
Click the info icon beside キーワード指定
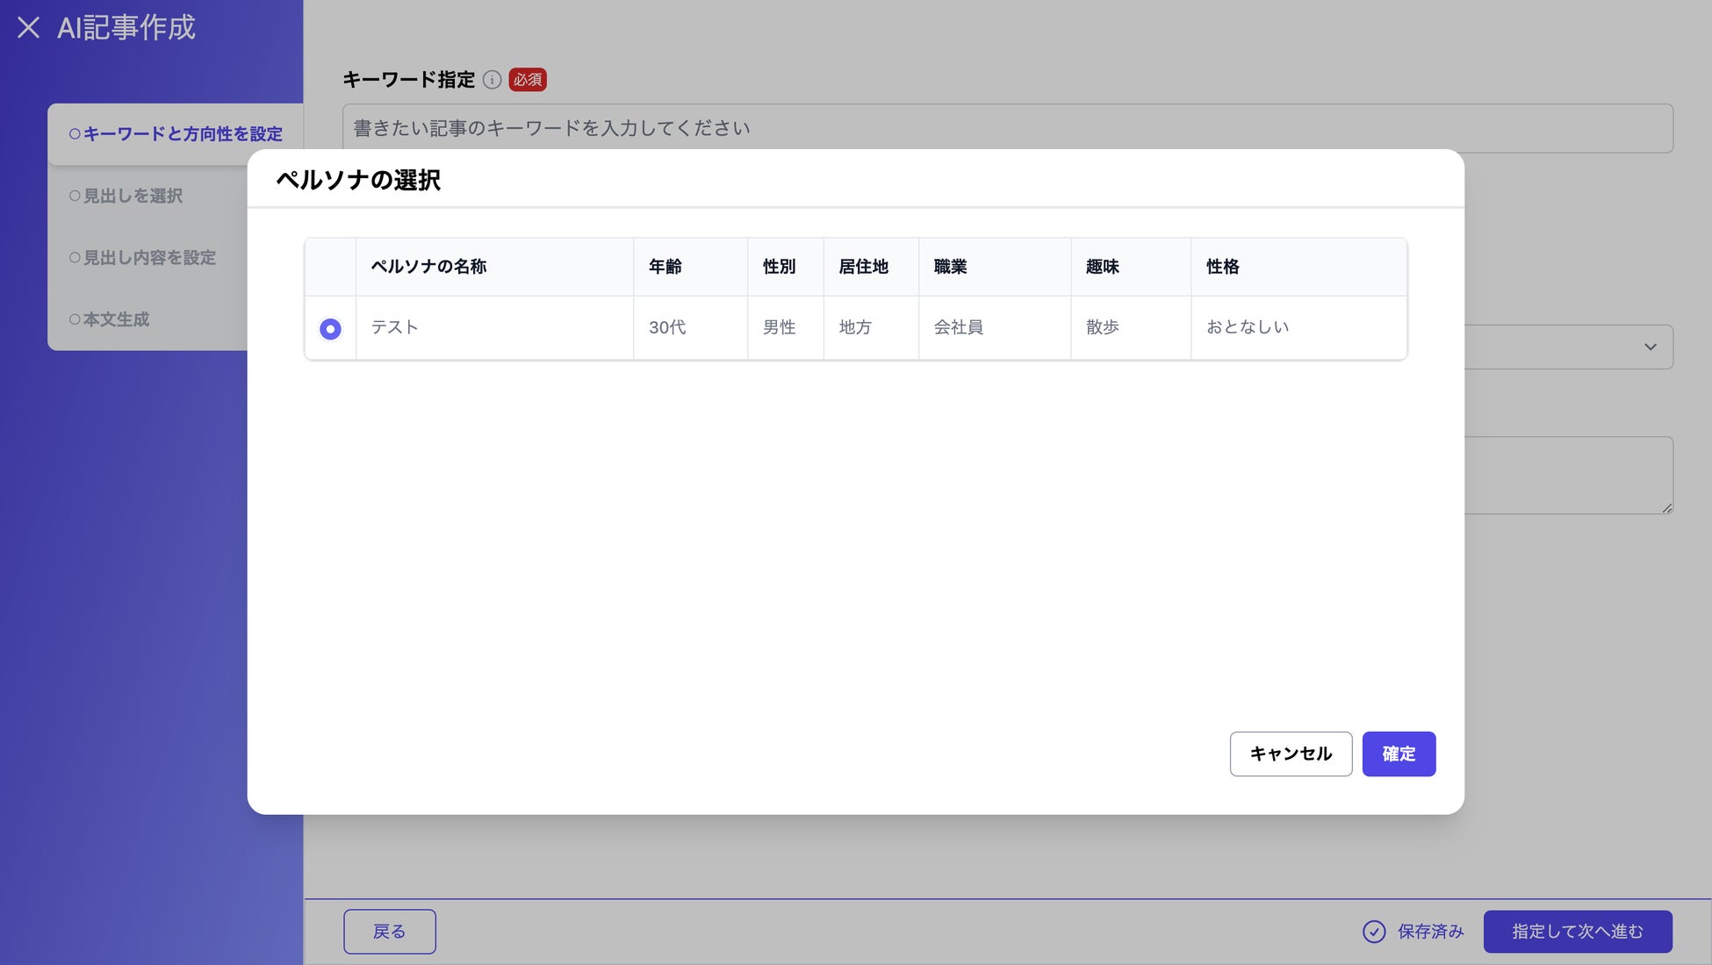point(492,80)
